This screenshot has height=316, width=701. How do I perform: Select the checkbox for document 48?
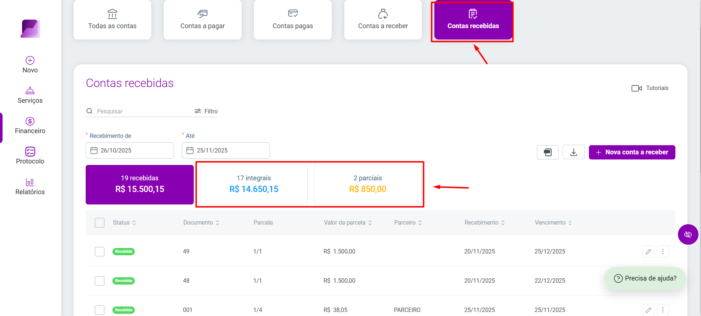tap(100, 281)
